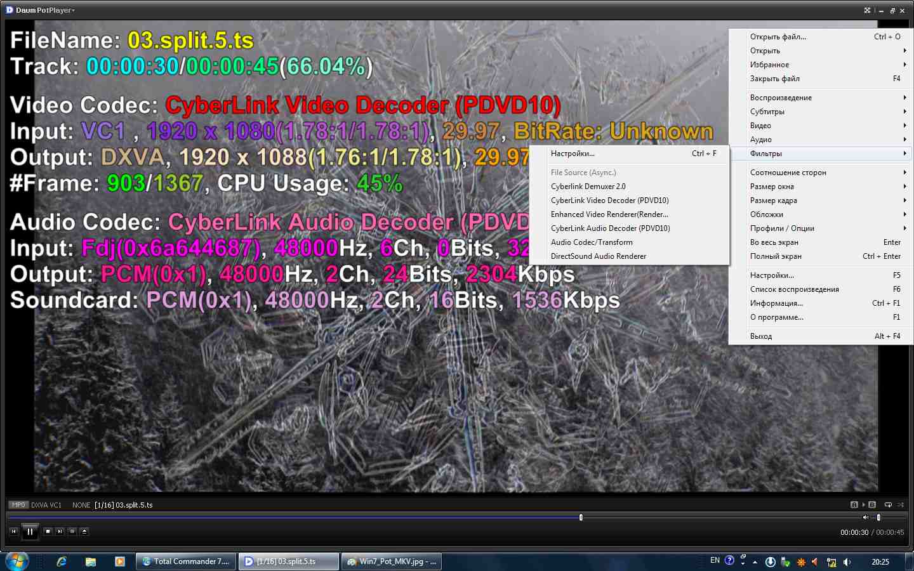The image size is (914, 571).
Task: Pause the video playback
Action: pyautogui.click(x=30, y=532)
